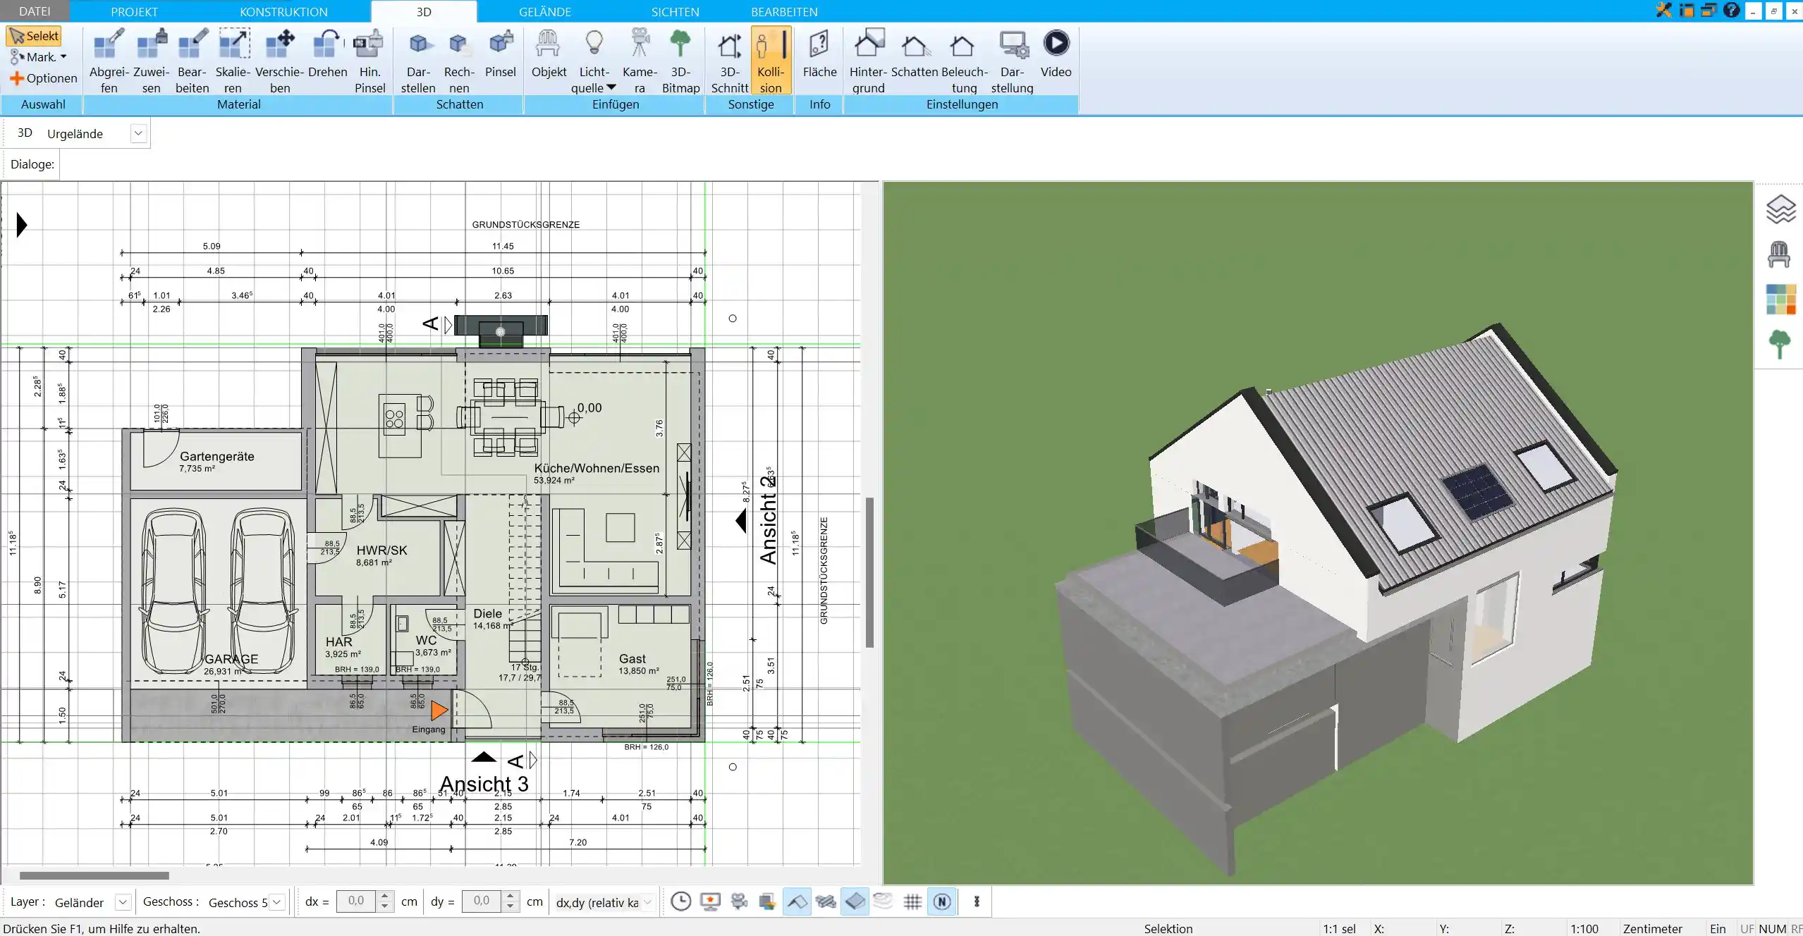Open furniture catalog chair icon in sidebar
This screenshot has width=1803, height=936.
(x=1779, y=254)
